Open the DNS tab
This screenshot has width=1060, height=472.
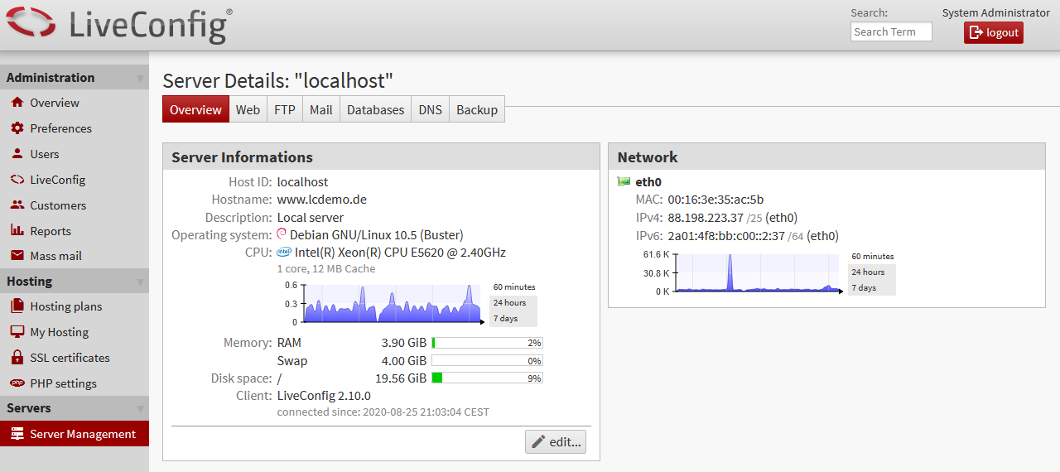click(430, 109)
